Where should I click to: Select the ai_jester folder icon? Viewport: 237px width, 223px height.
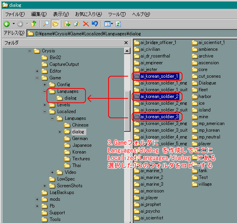pos(137,70)
